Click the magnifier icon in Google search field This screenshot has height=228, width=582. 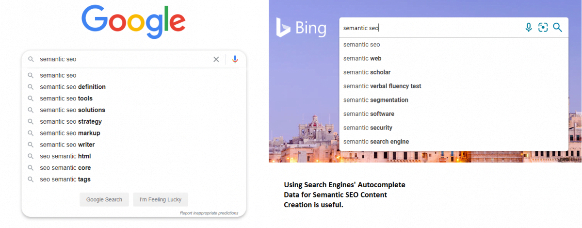(x=31, y=59)
